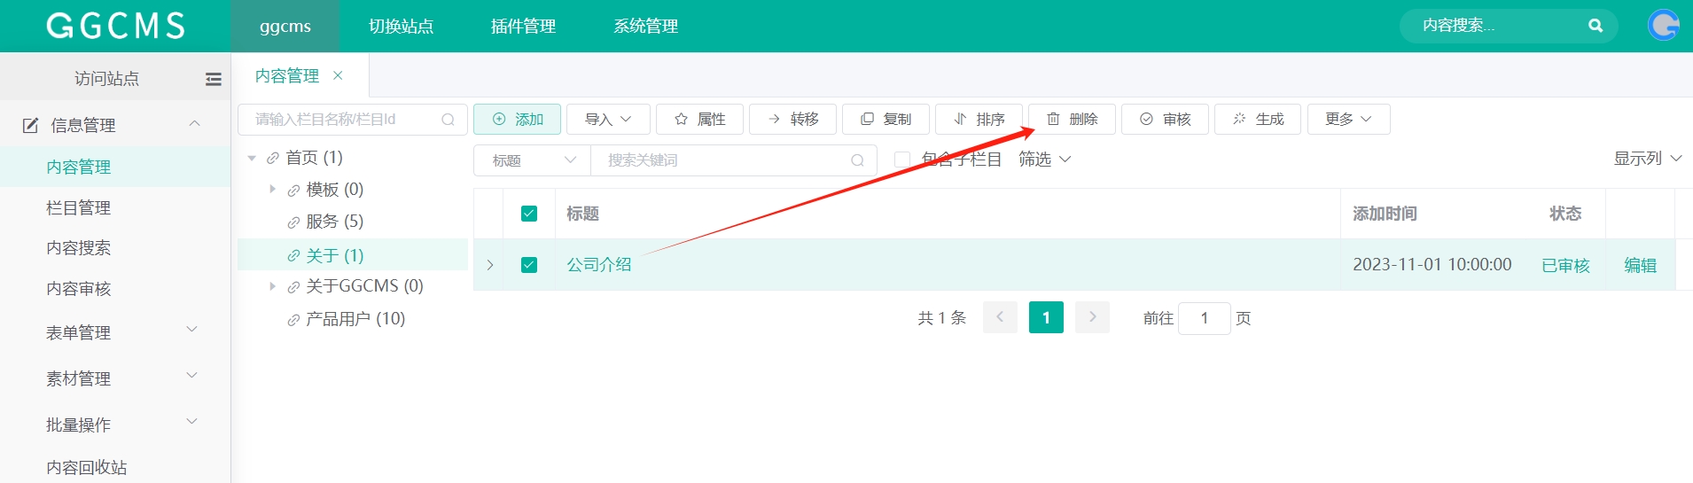The width and height of the screenshot is (1693, 483).
Task: Open the 导入 dropdown
Action: click(x=608, y=119)
